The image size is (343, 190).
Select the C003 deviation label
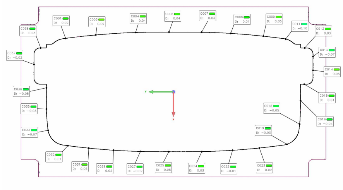[97, 21]
